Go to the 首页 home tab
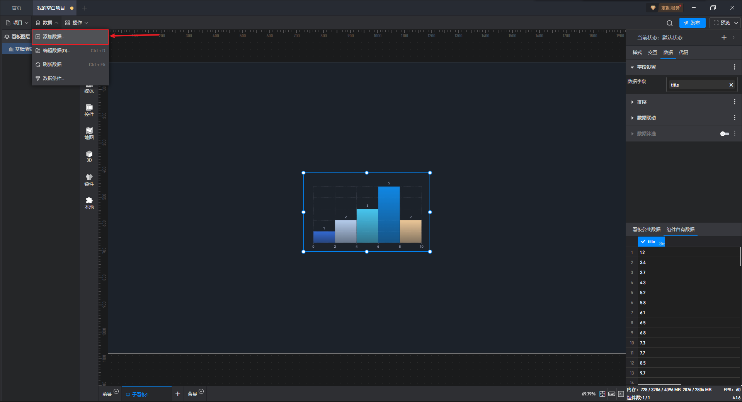 coord(16,8)
